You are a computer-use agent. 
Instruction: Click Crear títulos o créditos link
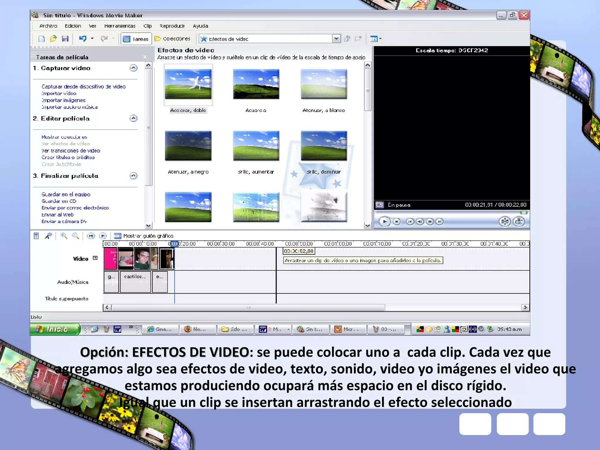pyautogui.click(x=68, y=157)
